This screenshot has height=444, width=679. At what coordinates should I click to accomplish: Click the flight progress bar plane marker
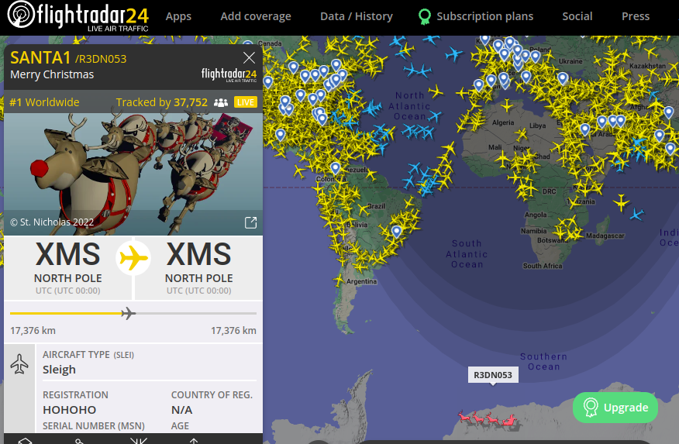coord(128,313)
